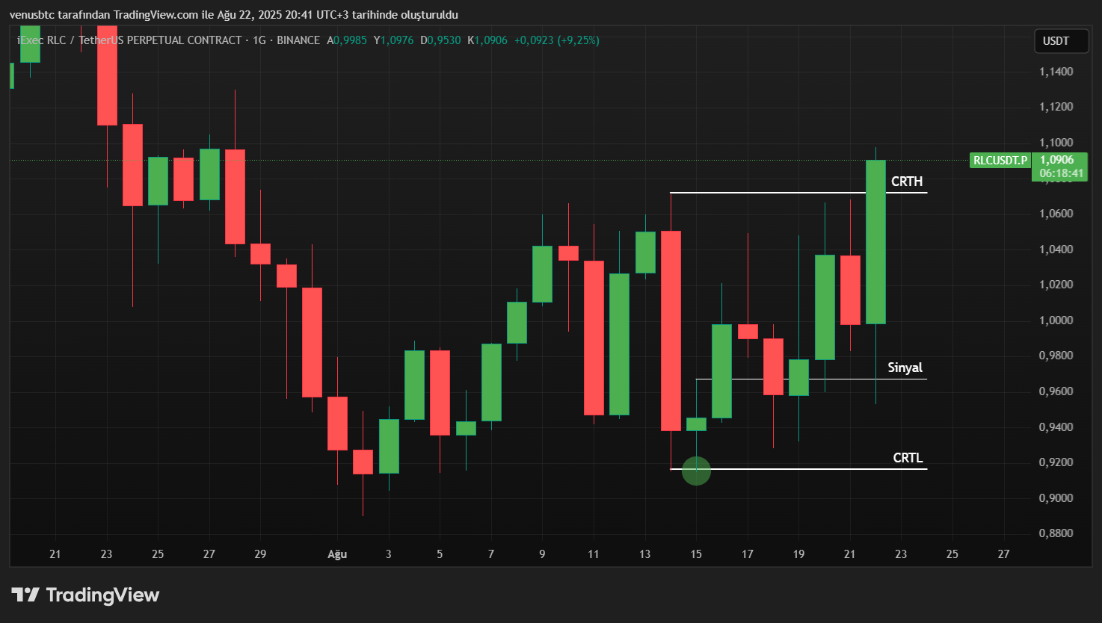Select the current price label 1,0906
Image resolution: width=1102 pixels, height=623 pixels.
[x=1056, y=160]
